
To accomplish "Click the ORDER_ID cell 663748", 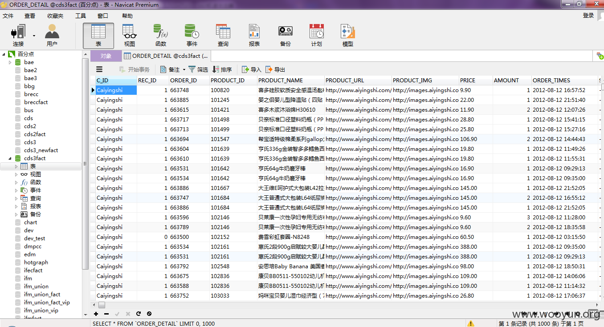I will pos(189,90).
